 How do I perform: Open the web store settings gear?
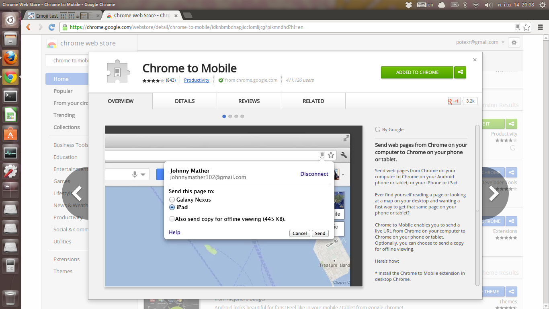coord(514,42)
